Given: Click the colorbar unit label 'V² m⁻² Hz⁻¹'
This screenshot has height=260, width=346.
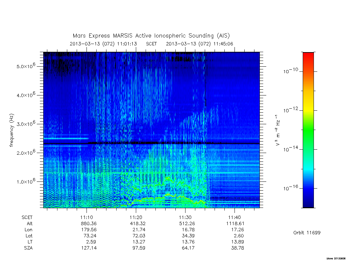Looking at the screenshot, I should [278, 130].
